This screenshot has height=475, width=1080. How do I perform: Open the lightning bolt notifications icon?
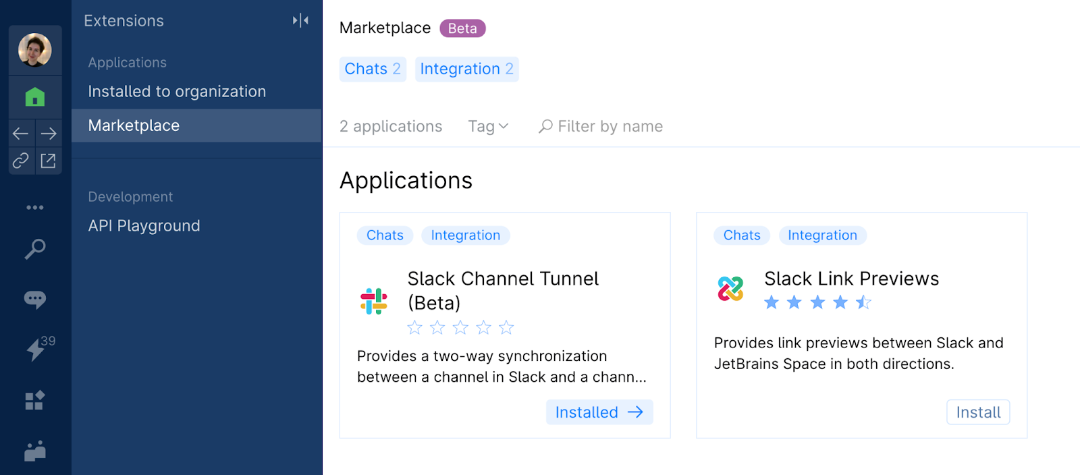point(35,350)
